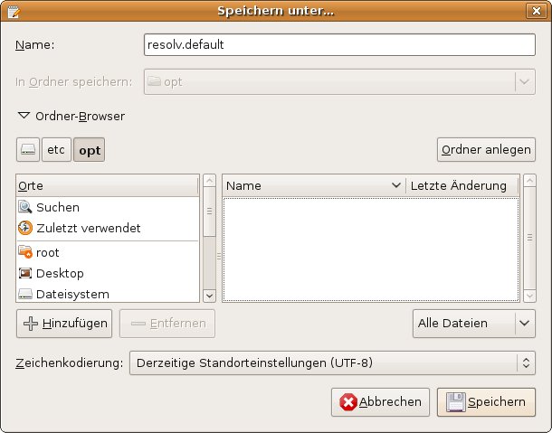Click the Name text field
Screen dimensions: 552x433
tap(340, 44)
